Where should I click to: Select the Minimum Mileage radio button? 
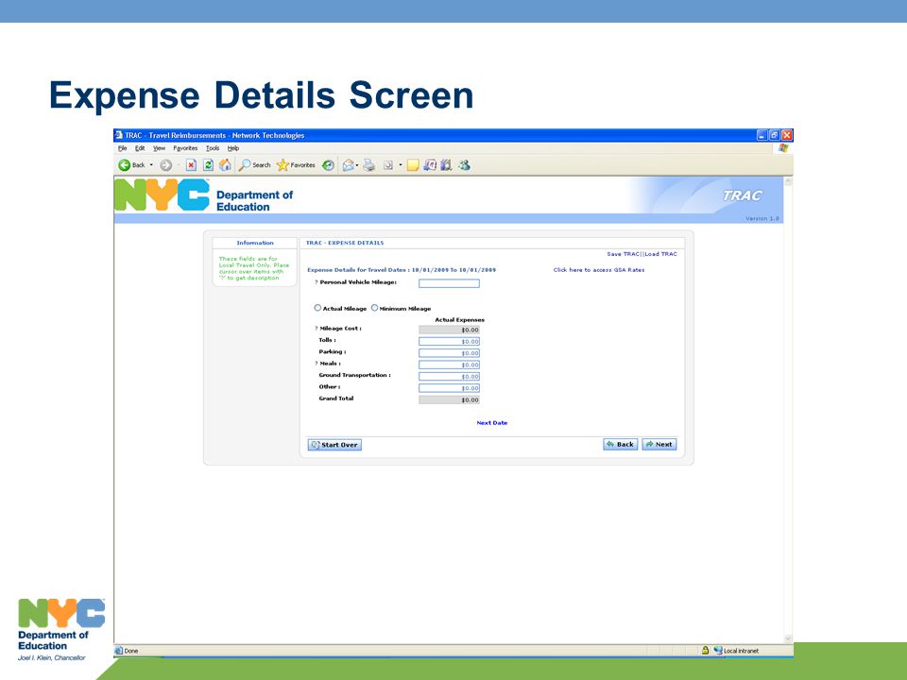[374, 308]
